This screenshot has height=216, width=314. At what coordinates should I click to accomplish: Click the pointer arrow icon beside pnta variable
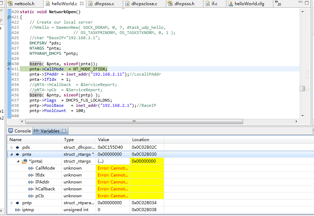(x=17, y=154)
